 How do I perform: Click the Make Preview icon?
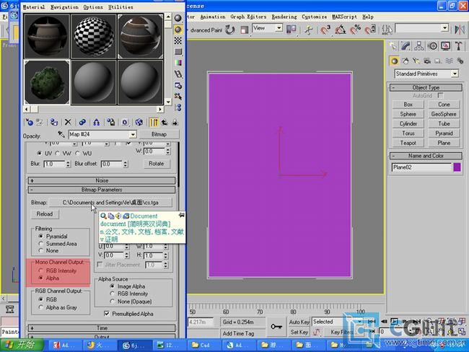178,74
